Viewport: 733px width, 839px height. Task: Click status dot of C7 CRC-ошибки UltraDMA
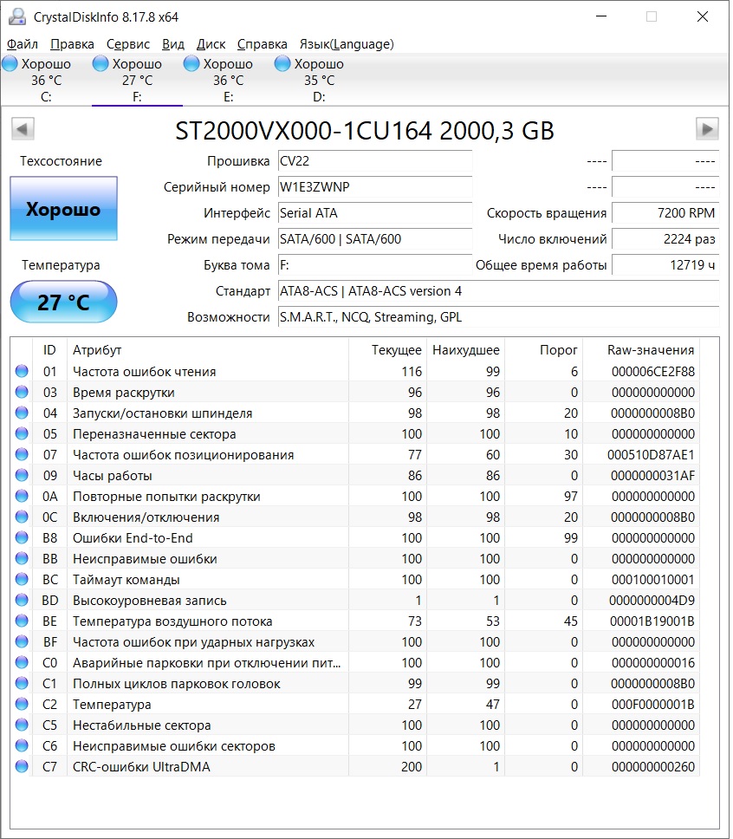click(x=22, y=766)
